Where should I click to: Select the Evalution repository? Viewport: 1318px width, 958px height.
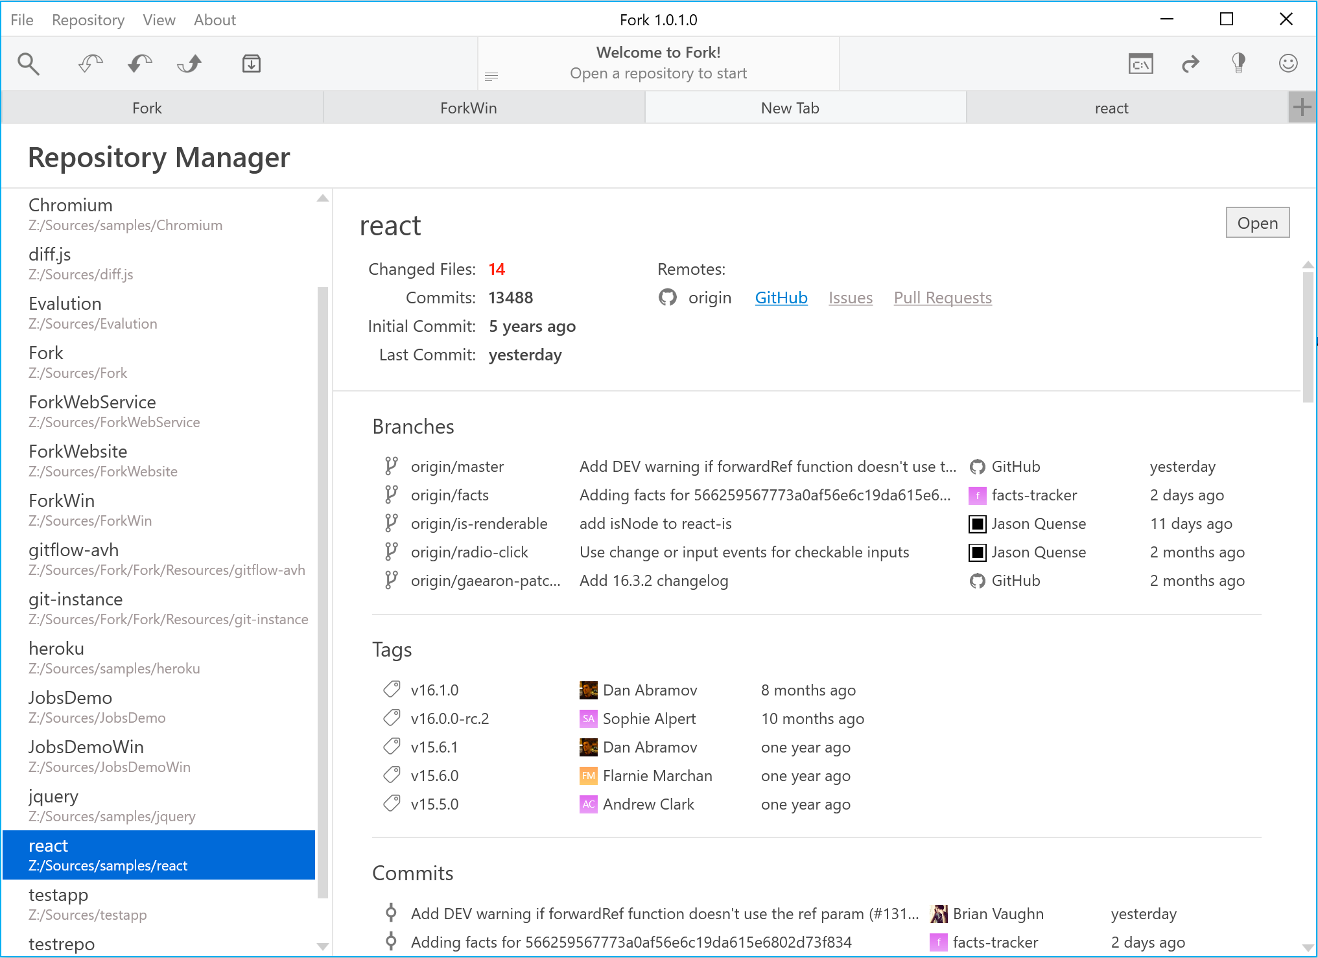coord(159,312)
